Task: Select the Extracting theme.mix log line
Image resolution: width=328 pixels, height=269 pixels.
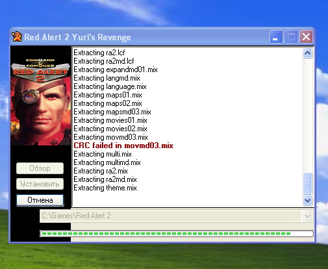Action: [x=105, y=188]
